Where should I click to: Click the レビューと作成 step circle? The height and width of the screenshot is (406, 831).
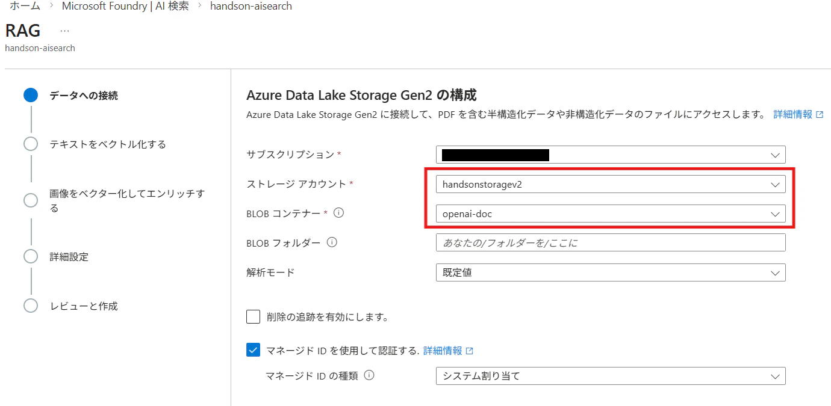[x=31, y=306]
